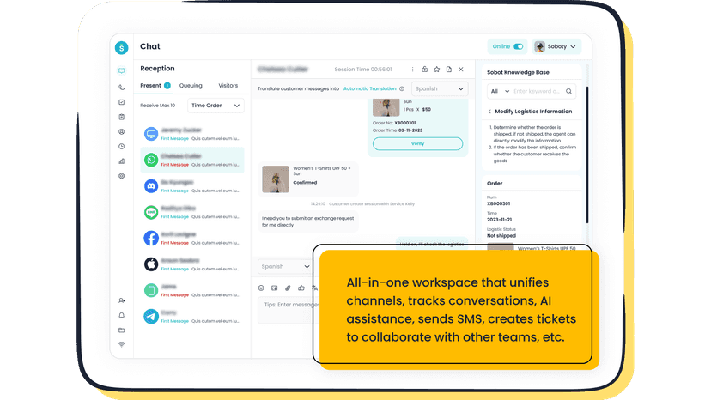Open the Soboty account dropdown
Viewport: 711px width, 400px height.
(x=556, y=46)
